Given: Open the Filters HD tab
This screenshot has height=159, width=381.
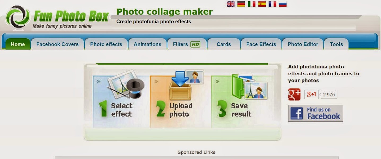Looking at the screenshot, I should click(187, 44).
